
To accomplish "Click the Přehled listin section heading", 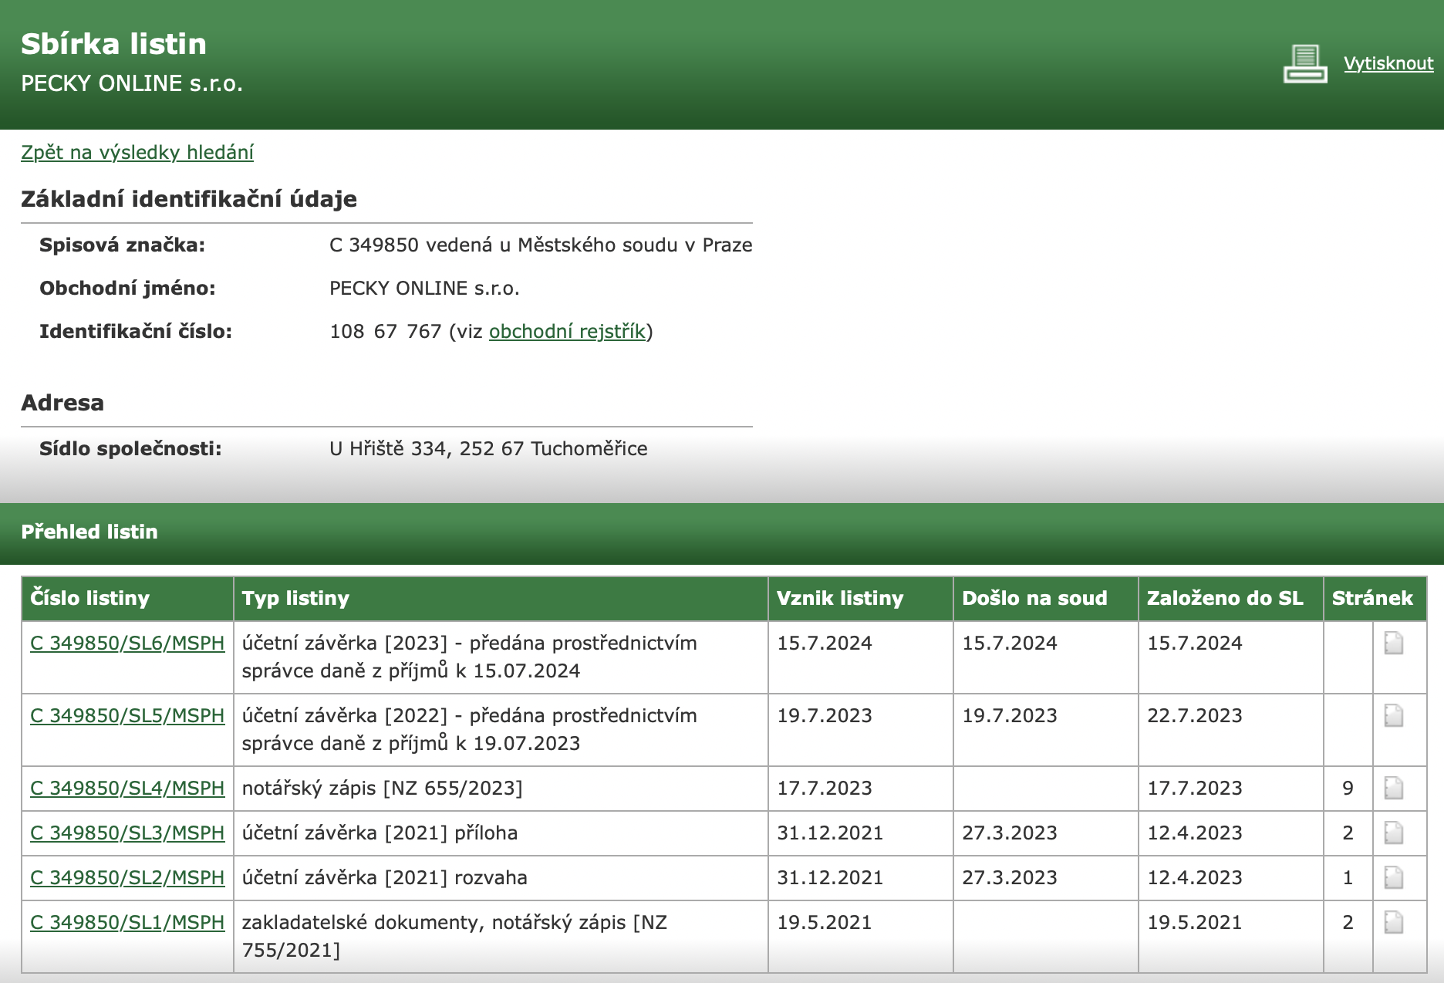I will click(89, 532).
